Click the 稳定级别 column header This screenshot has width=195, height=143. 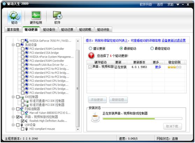click(174, 62)
